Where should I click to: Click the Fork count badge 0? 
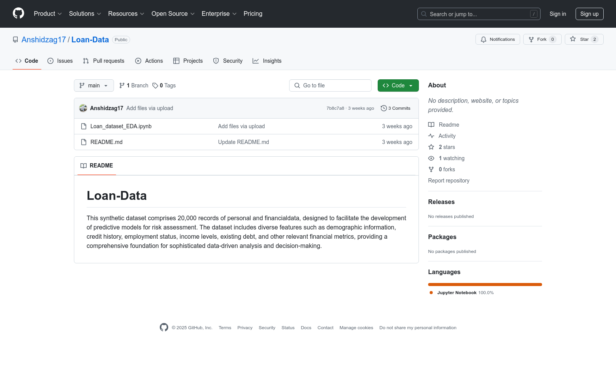click(x=552, y=39)
